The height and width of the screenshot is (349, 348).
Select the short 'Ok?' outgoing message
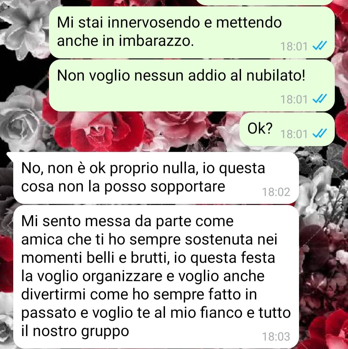pyautogui.click(x=287, y=129)
